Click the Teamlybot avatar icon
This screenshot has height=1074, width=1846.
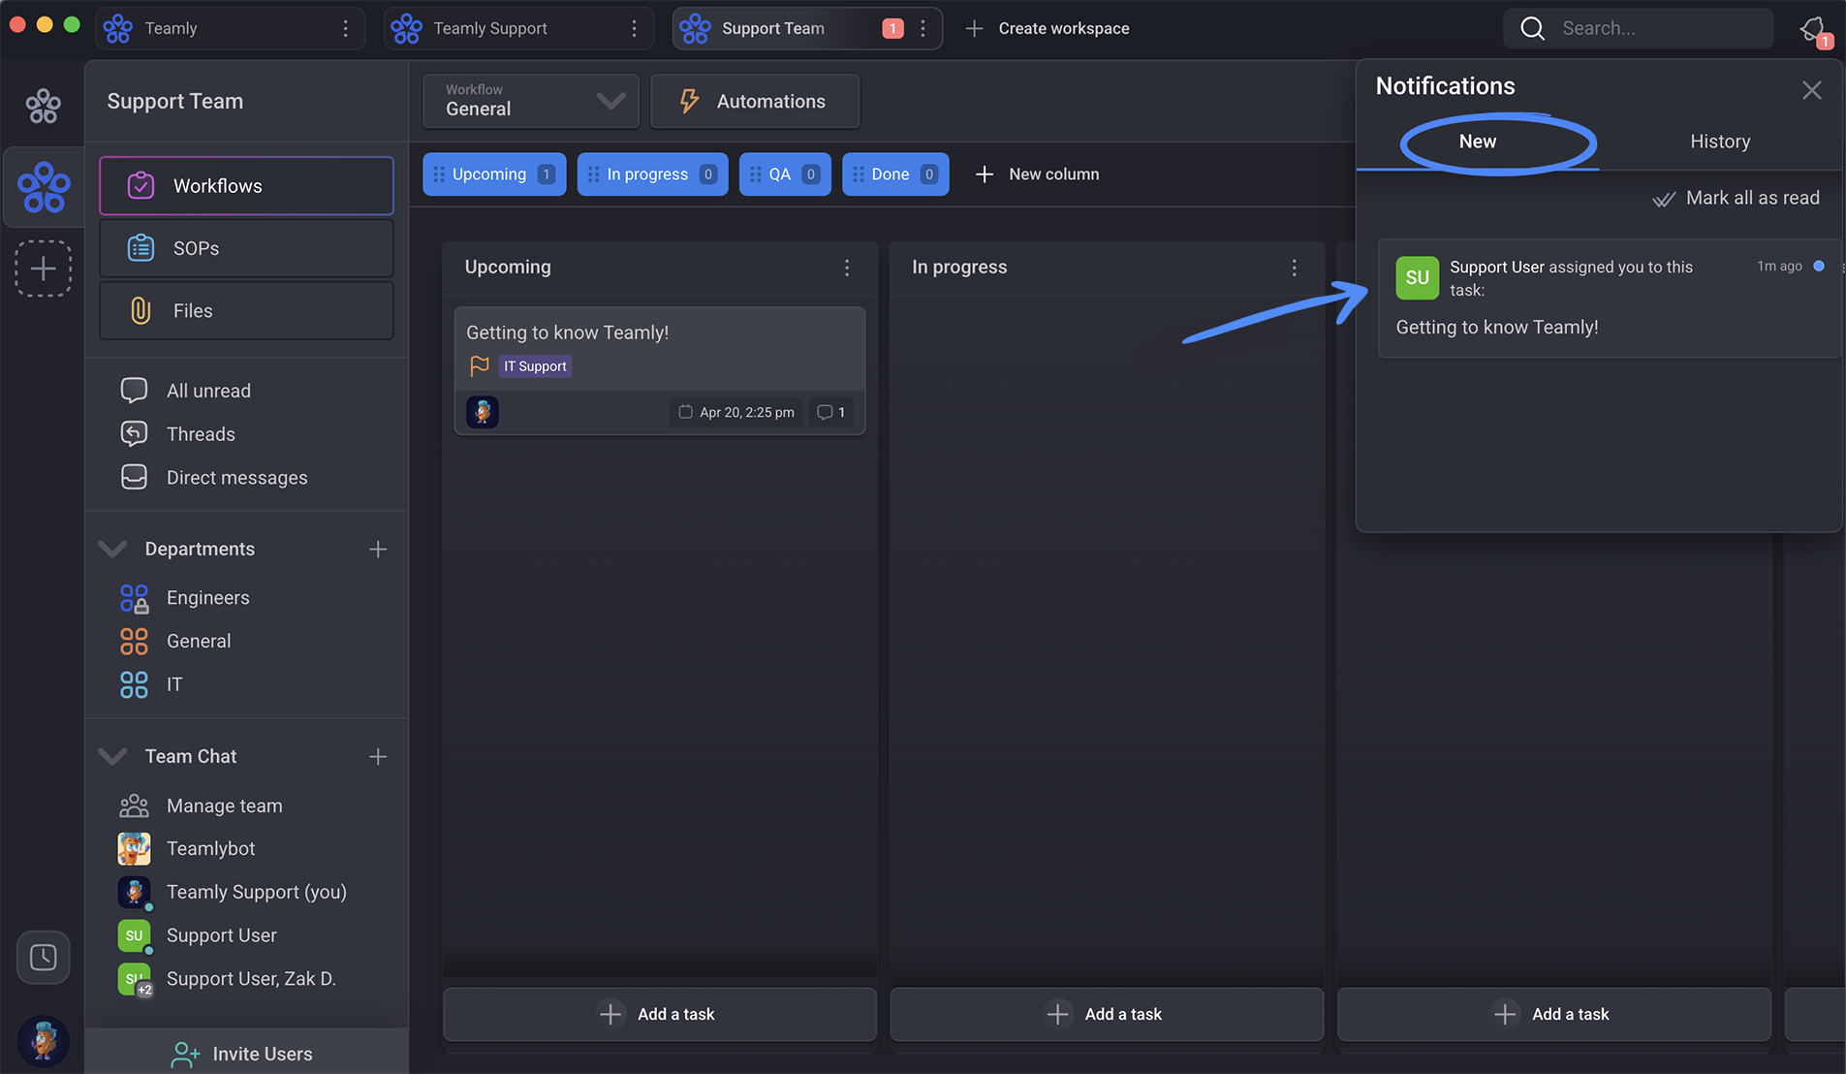[134, 849]
